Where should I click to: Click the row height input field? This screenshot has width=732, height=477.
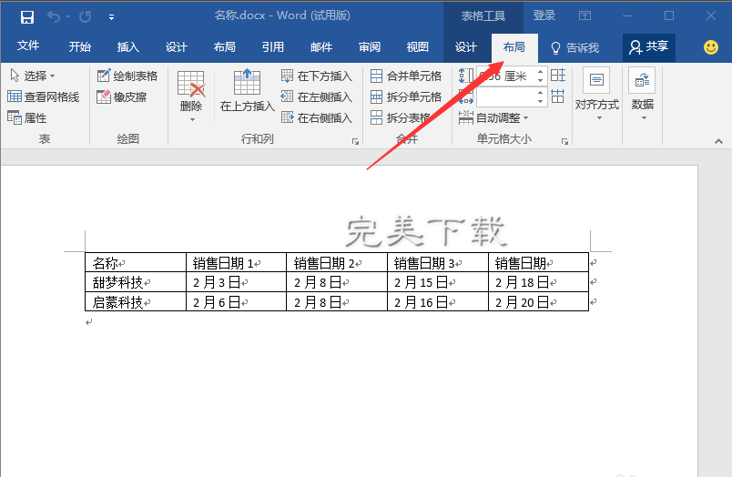(x=506, y=76)
